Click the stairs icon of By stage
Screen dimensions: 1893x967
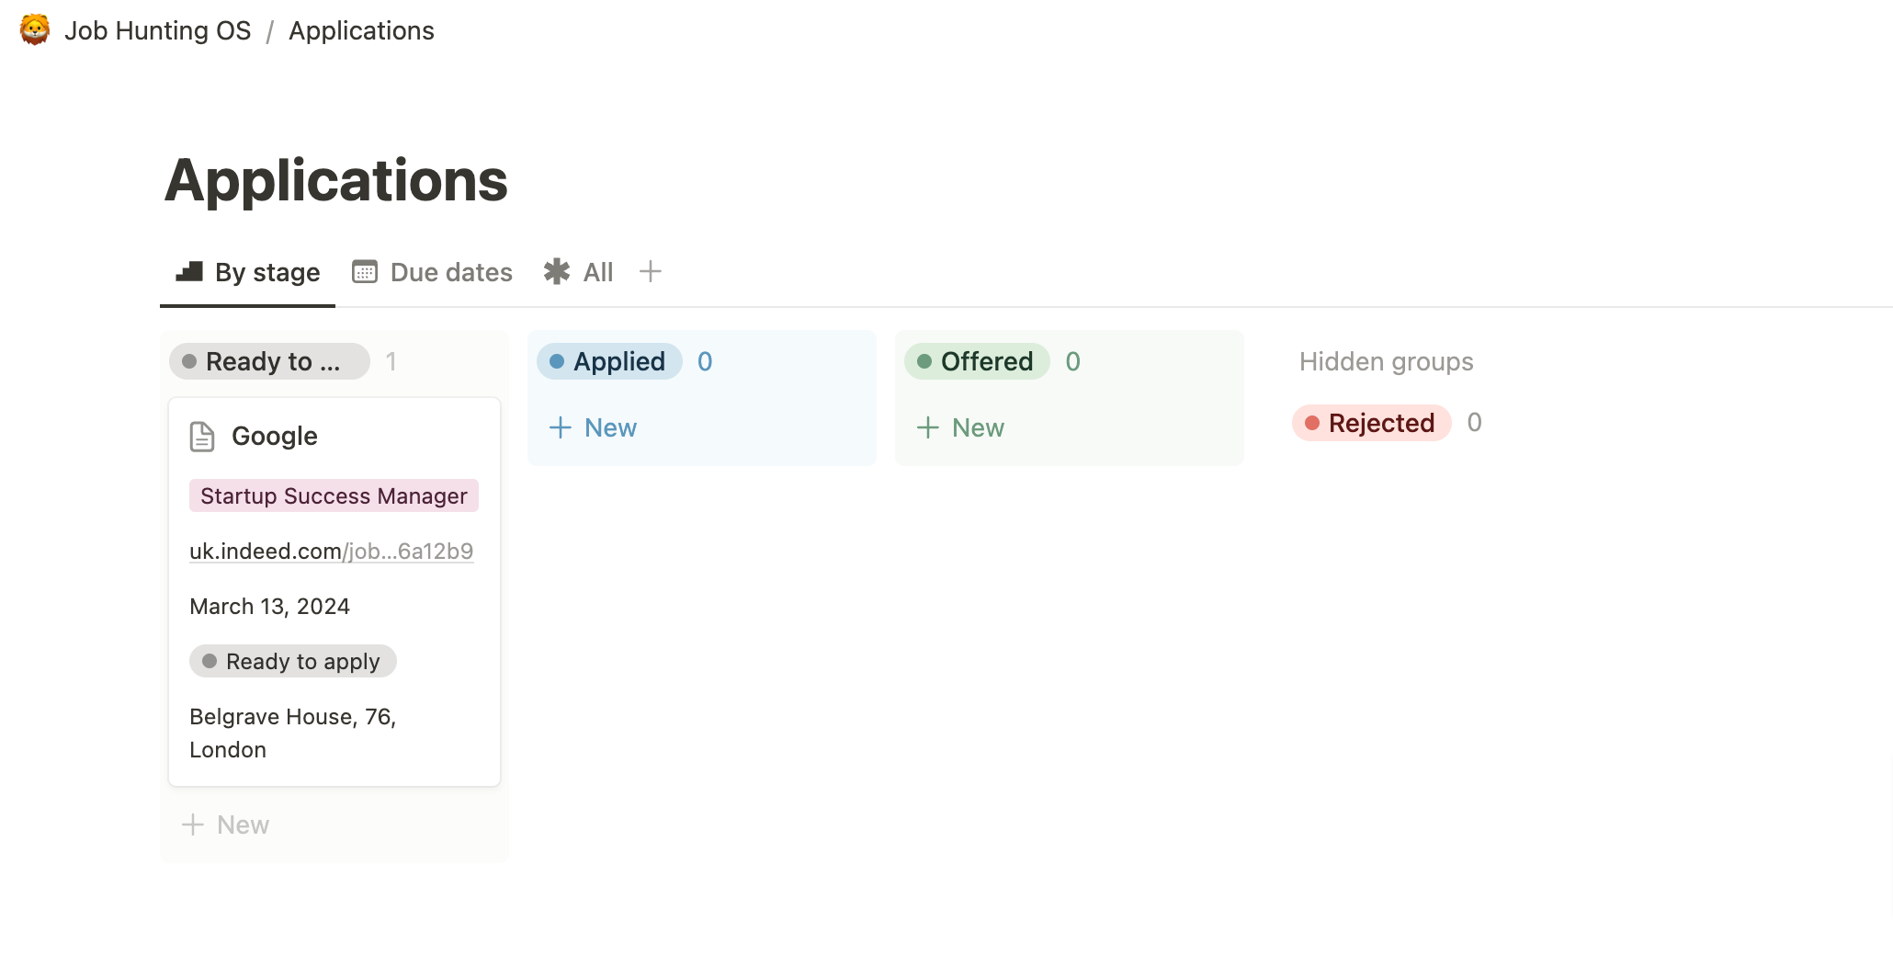pos(190,272)
